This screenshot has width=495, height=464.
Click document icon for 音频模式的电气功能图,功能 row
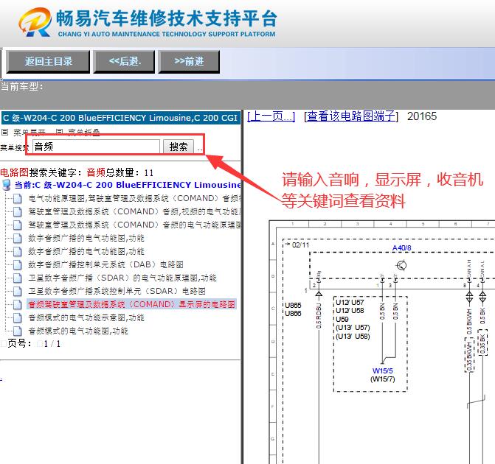[18, 331]
